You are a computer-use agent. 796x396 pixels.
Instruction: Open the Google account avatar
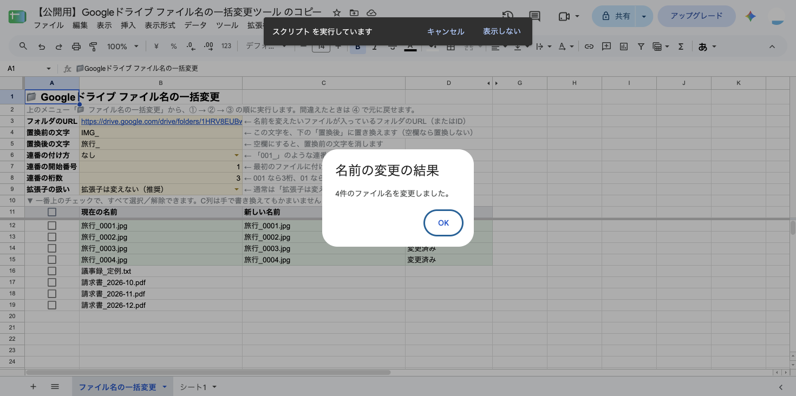tap(778, 16)
